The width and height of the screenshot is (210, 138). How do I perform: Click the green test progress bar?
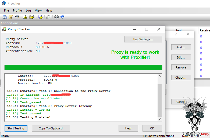83,68
